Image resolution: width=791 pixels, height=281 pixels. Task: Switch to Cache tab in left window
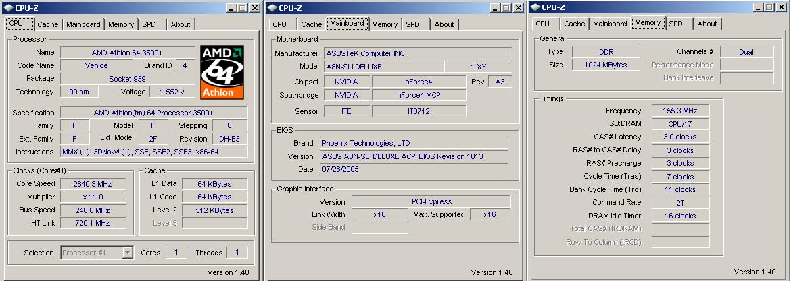tap(48, 24)
